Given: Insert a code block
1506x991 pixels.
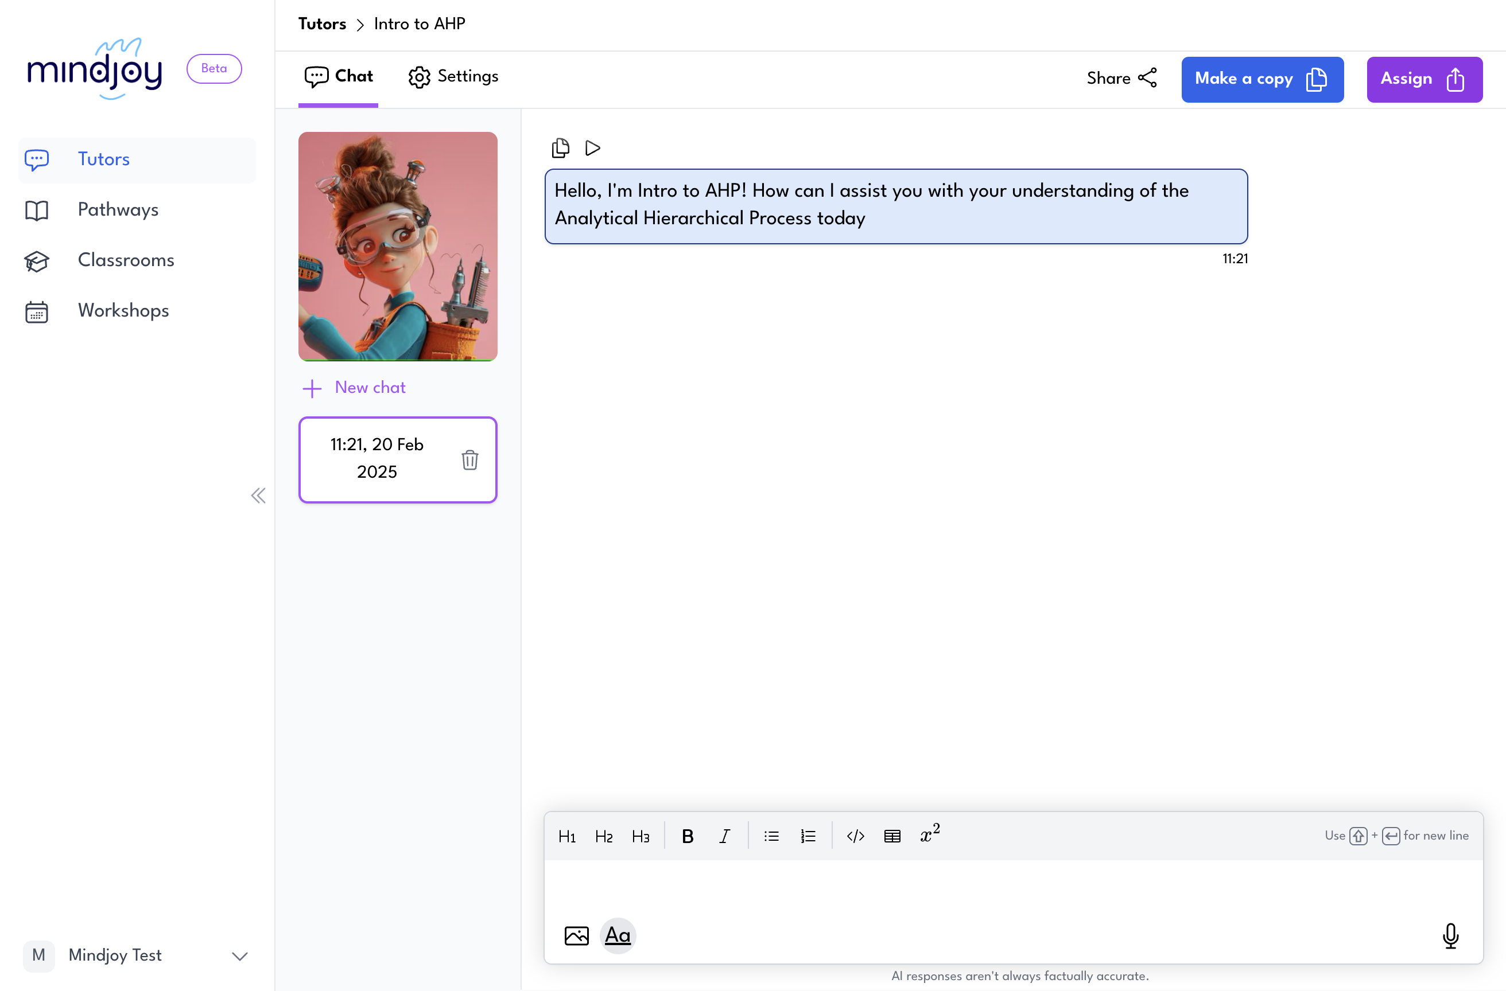Looking at the screenshot, I should click(856, 836).
